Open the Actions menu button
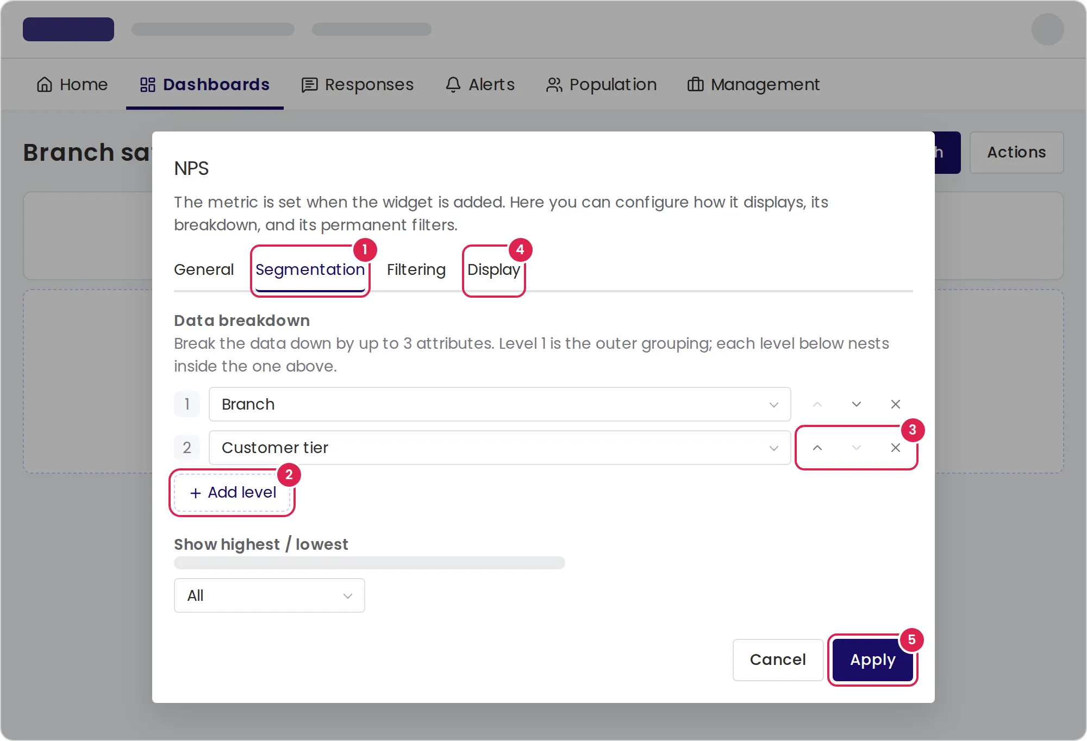This screenshot has width=1087, height=741. tap(1017, 153)
